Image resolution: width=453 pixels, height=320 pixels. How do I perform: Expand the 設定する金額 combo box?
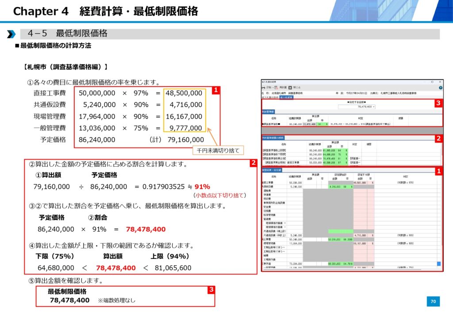click(374, 107)
